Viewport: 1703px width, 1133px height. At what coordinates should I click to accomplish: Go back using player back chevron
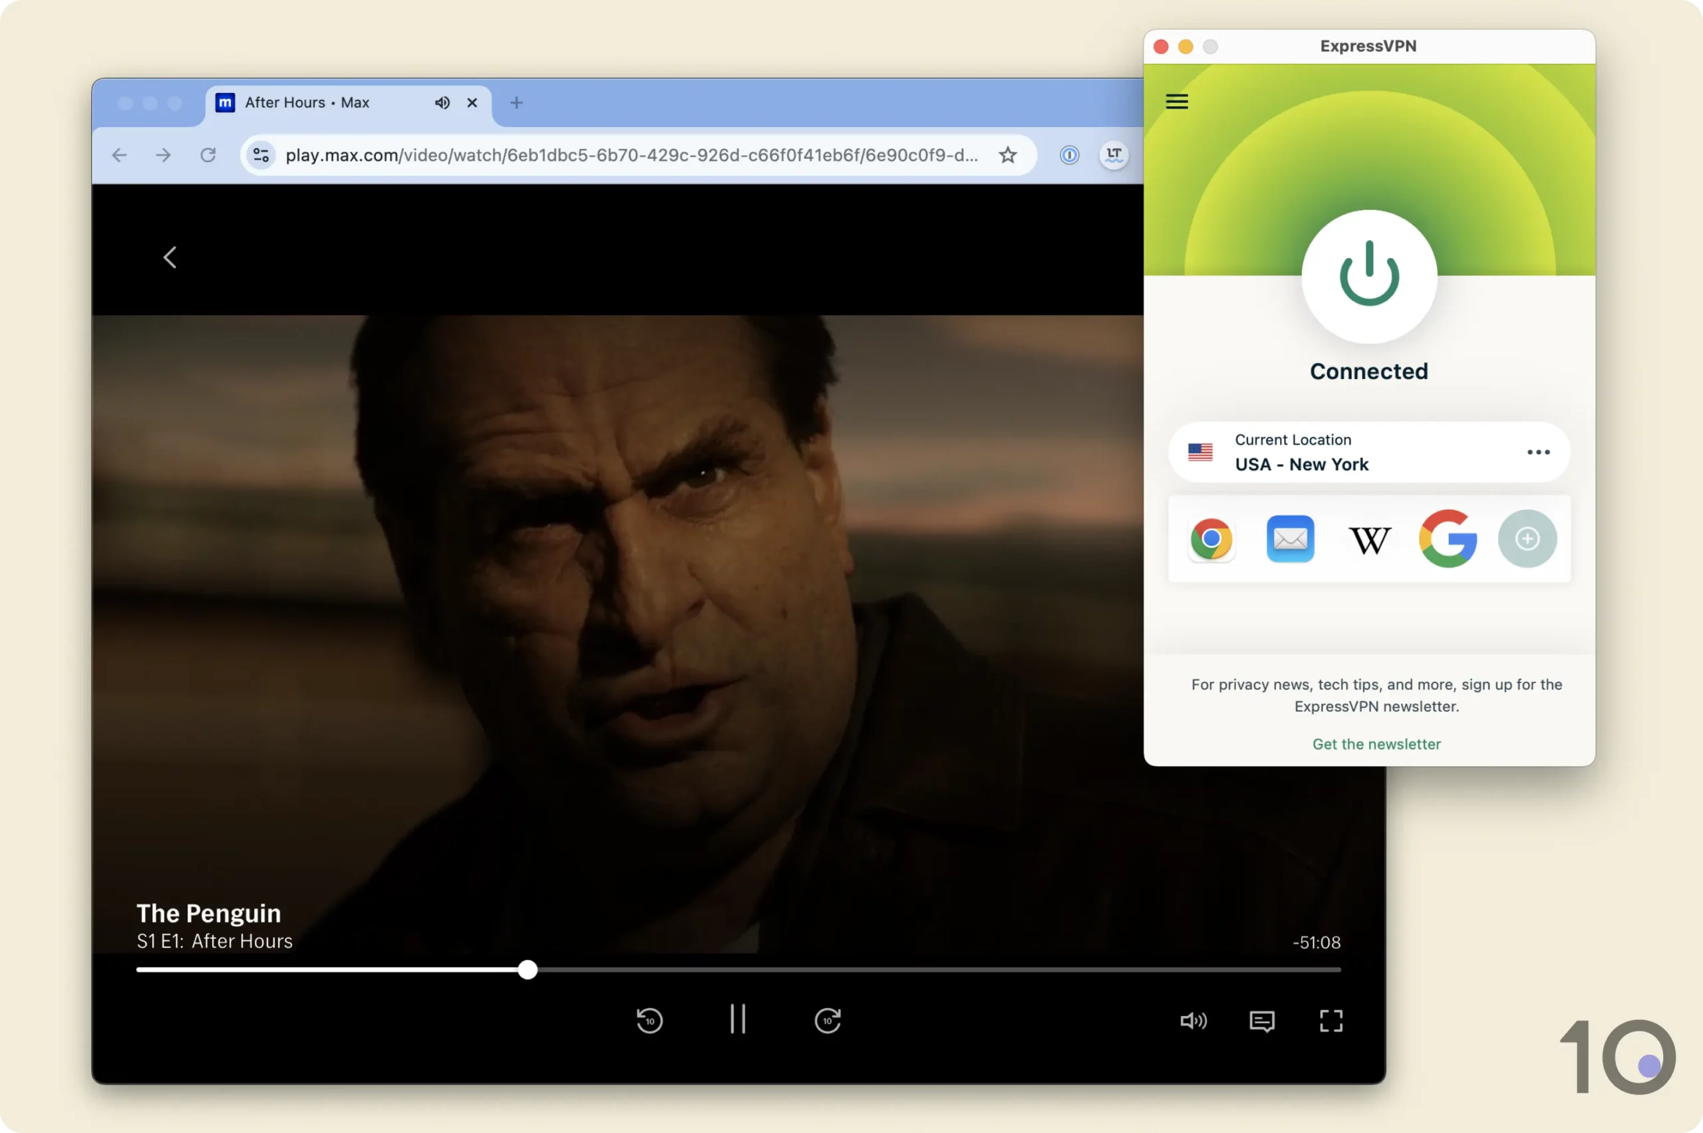(x=170, y=257)
